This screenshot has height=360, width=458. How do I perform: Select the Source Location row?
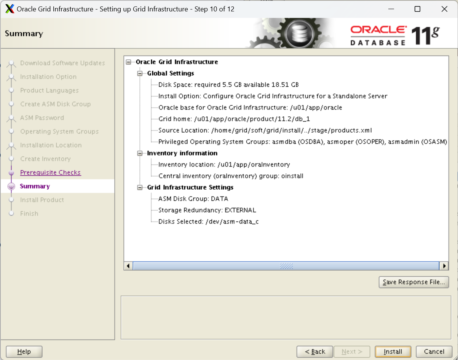[265, 130]
